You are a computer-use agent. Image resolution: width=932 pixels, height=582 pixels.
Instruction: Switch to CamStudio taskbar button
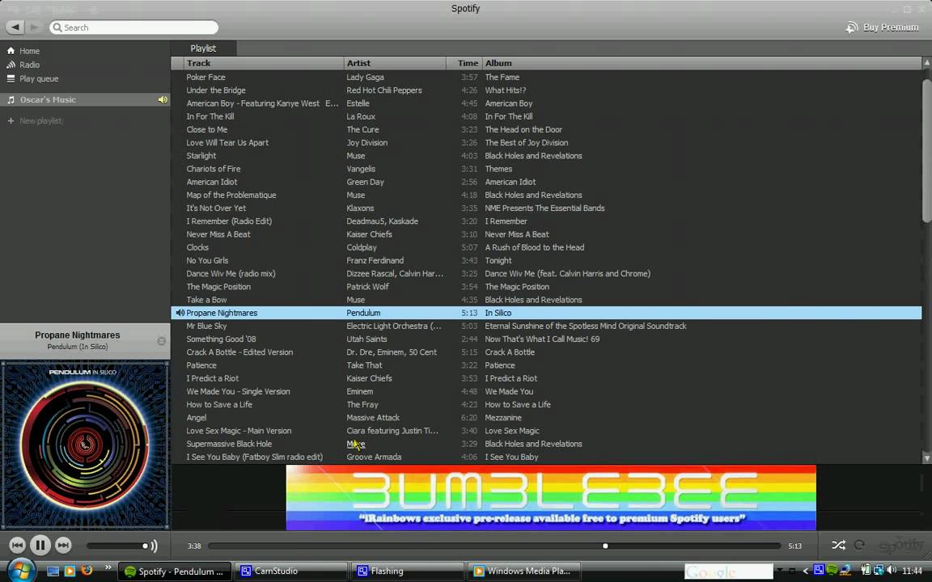click(290, 571)
